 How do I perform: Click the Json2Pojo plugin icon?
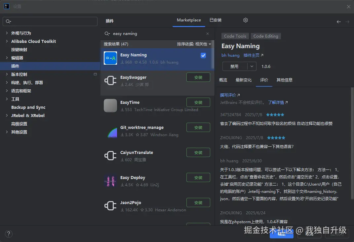(110, 206)
